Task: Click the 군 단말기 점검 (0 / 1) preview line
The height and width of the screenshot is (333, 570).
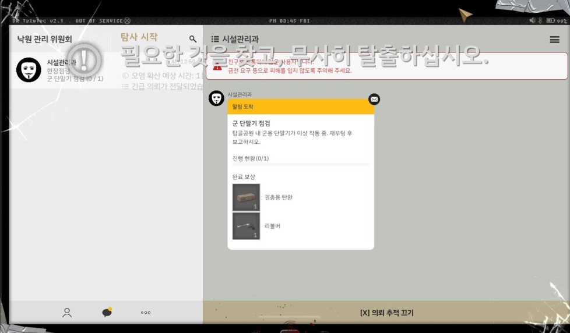Action: point(75,79)
